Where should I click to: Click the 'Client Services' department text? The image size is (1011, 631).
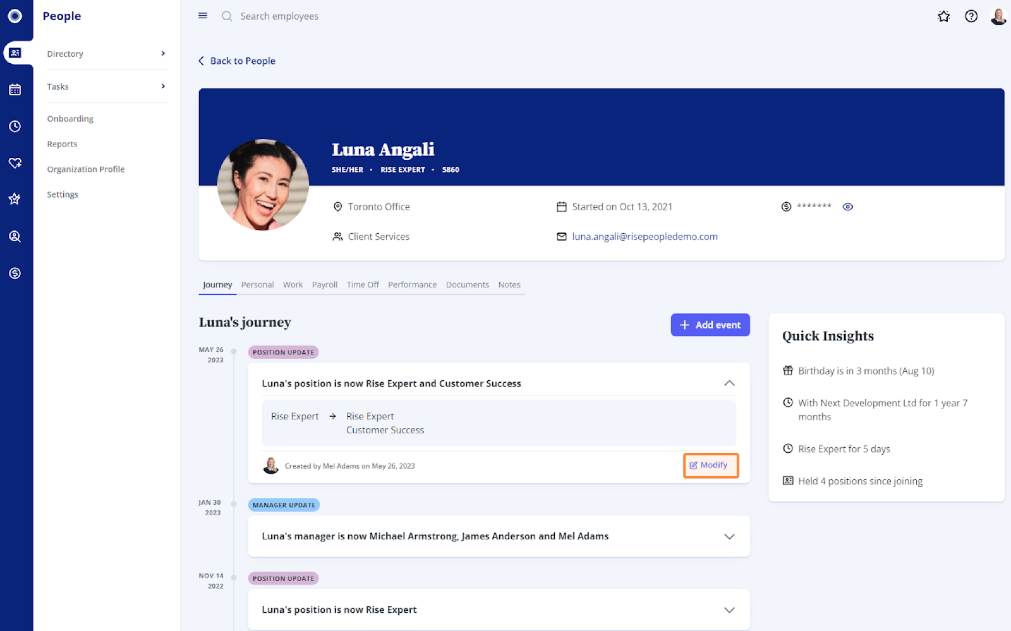[378, 236]
